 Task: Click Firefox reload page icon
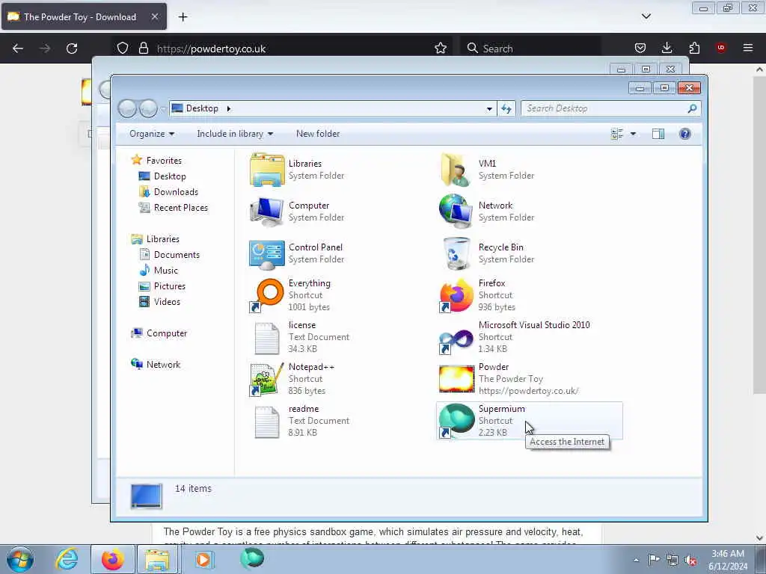click(72, 49)
